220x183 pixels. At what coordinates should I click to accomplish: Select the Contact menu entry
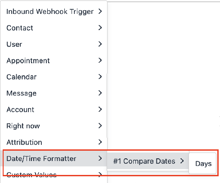54,28
